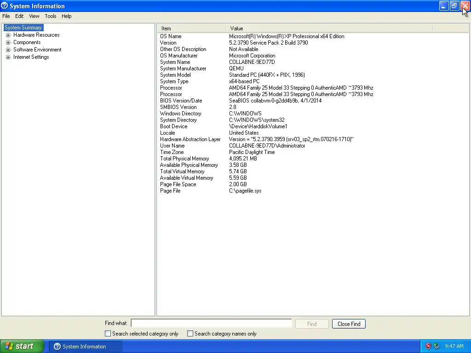Click the network connection tray icon
Image resolution: width=471 pixels, height=353 pixels.
(437, 346)
